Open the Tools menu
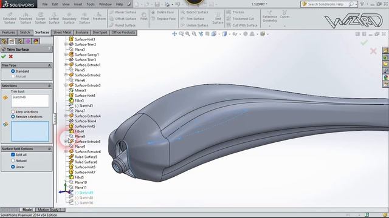The height and width of the screenshot is (218, 389). pos(91,4)
